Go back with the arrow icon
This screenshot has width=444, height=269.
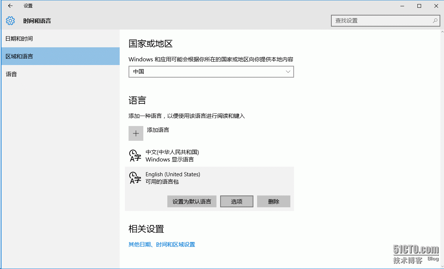tap(10, 6)
